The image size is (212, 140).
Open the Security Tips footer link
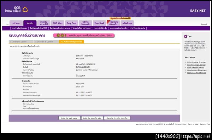[205, 124]
